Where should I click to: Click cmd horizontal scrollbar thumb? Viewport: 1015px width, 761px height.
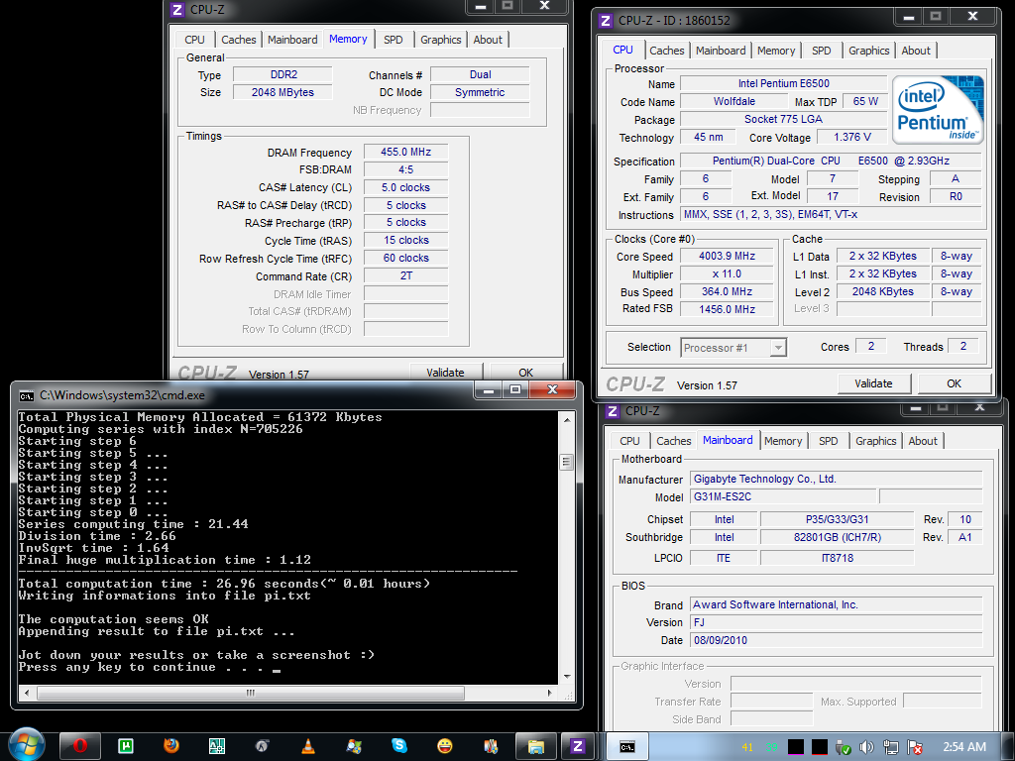tap(251, 693)
